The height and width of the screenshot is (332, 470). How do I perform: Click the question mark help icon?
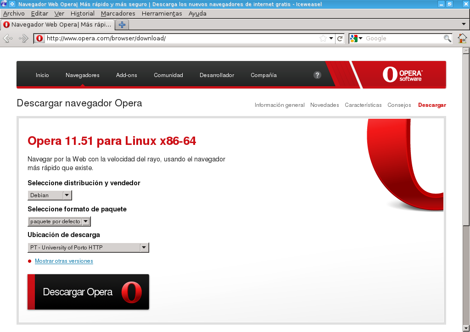(317, 75)
